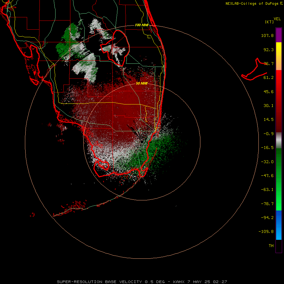
Task: Click the -16.5 velocity scale value
Action: [x=267, y=148]
